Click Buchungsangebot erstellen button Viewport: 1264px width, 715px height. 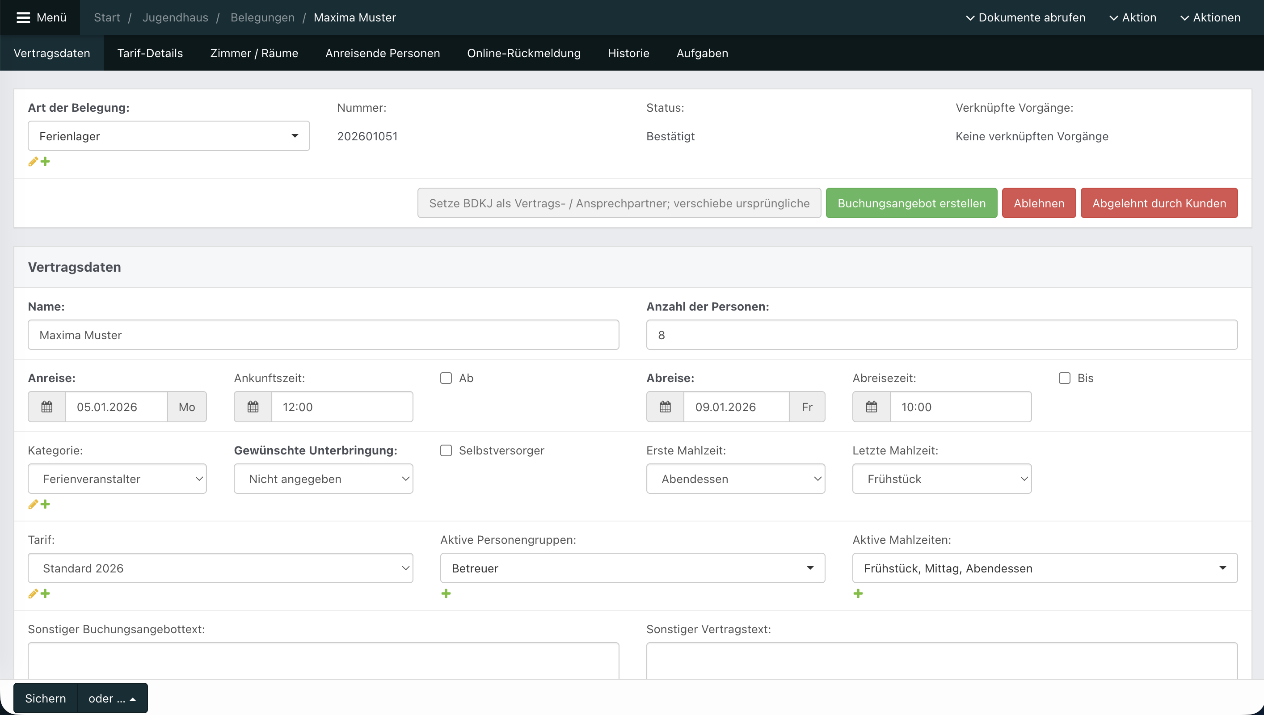911,203
